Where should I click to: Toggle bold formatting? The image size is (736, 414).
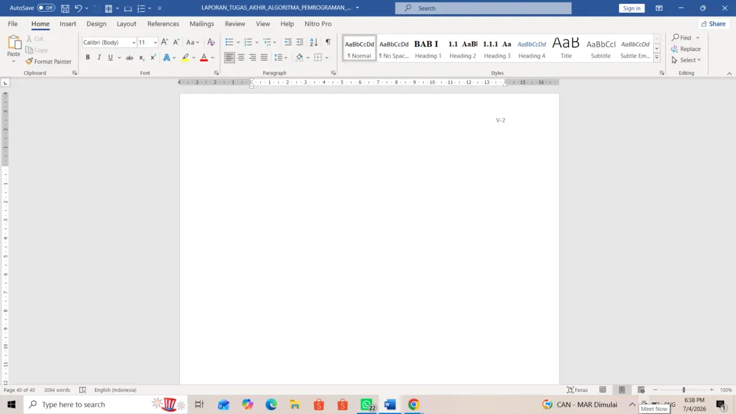tap(88, 58)
